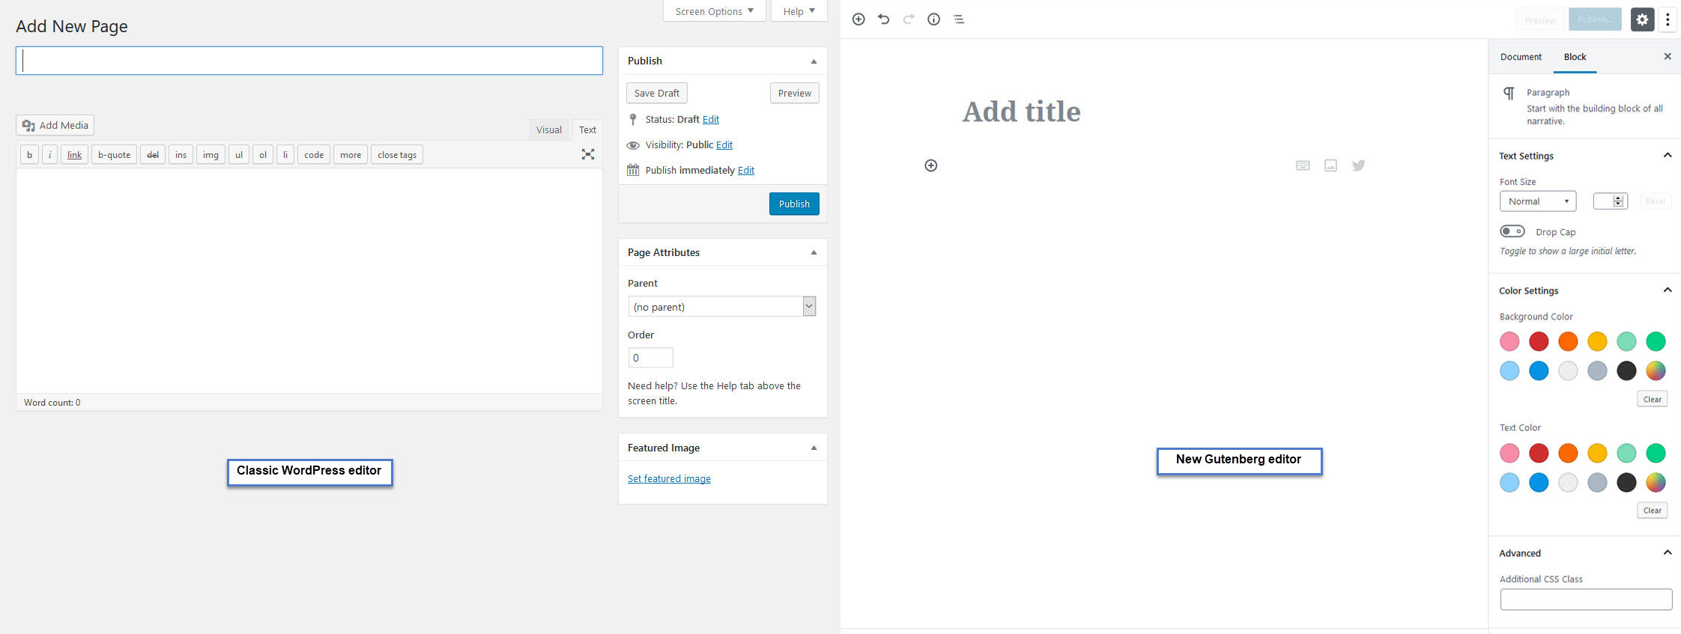
Task: Click Add Media button in classic editor
Action: coord(55,125)
